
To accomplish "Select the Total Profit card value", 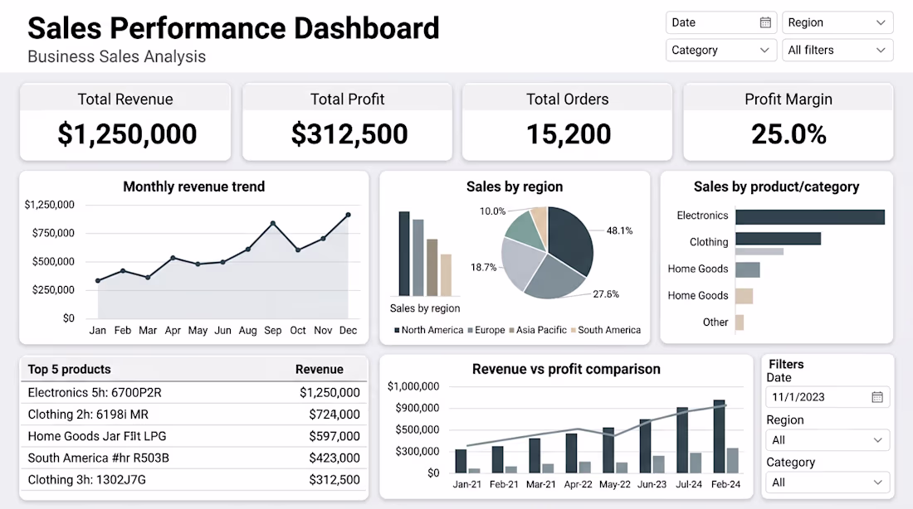I will (349, 134).
